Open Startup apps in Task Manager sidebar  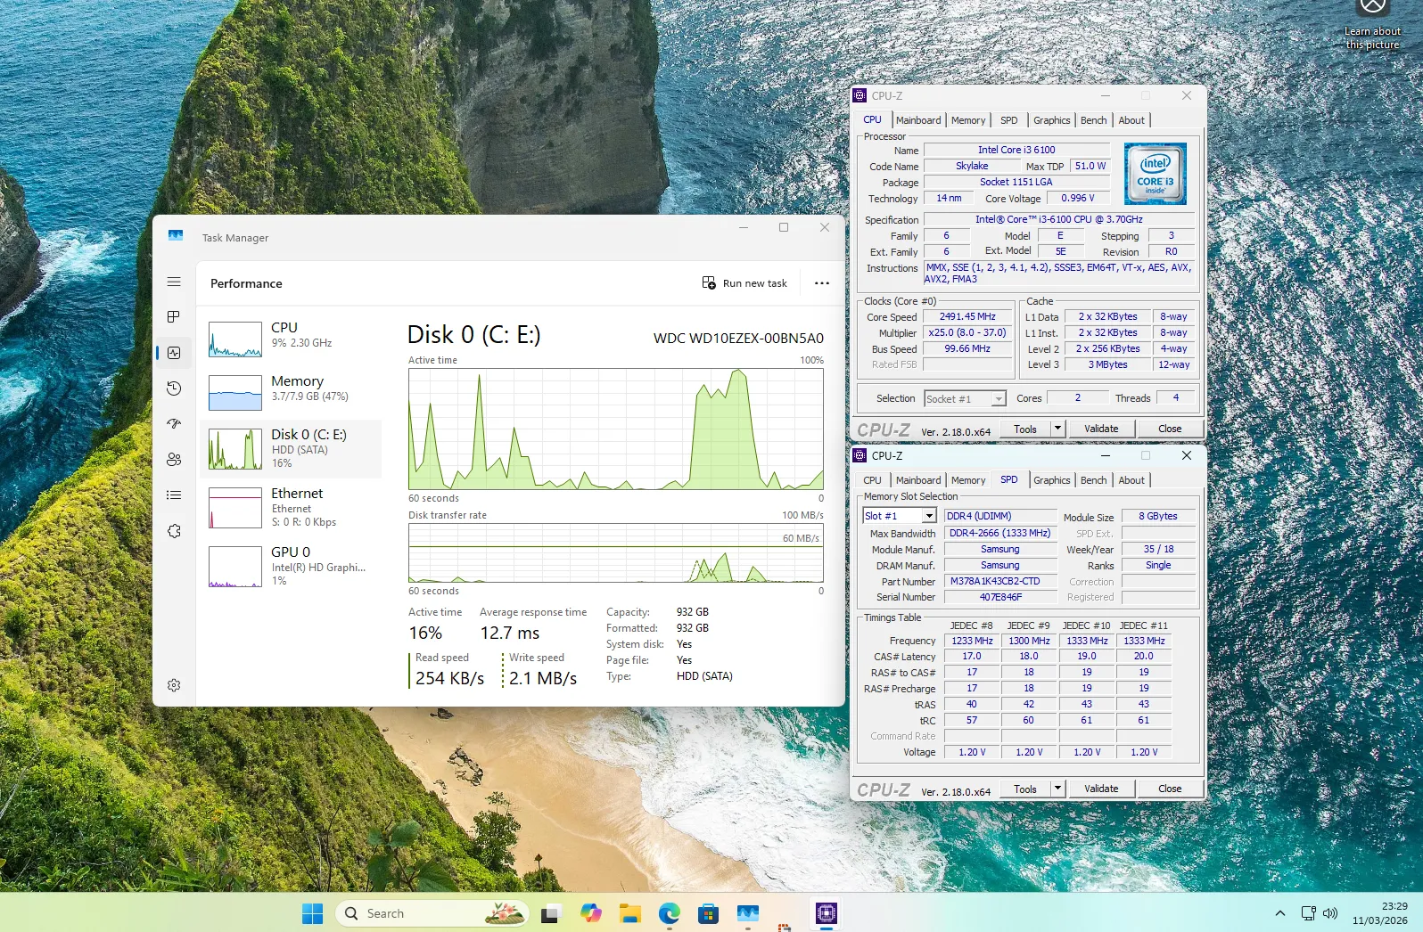pos(174,424)
